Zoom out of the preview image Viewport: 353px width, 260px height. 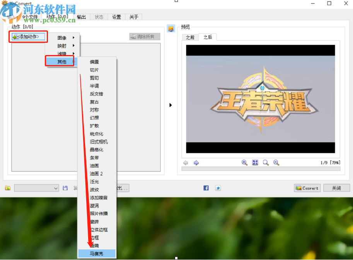(276, 163)
